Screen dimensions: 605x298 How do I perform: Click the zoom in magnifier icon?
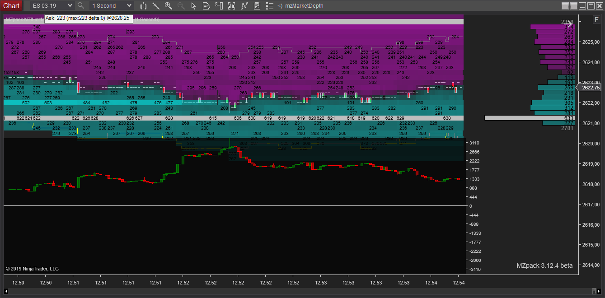click(x=169, y=6)
